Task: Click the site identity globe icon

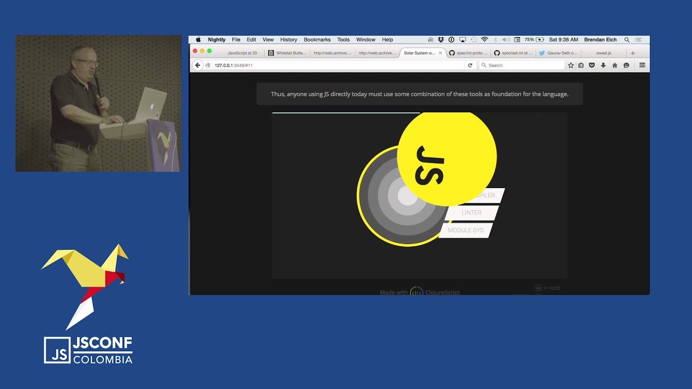Action: (208, 65)
